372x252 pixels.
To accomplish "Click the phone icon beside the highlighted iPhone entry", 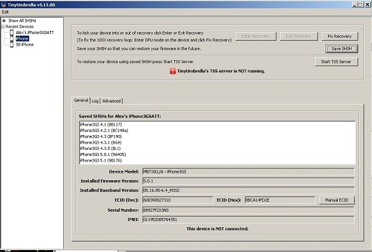I will point(12,38).
